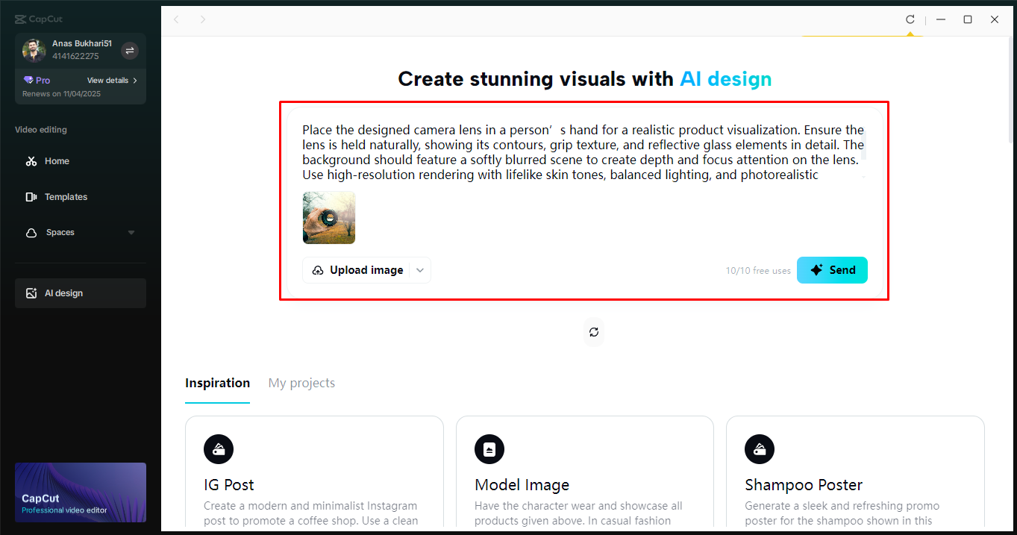Click the account switch icon beside Anas Bukhari51
This screenshot has width=1017, height=535.
tap(129, 51)
